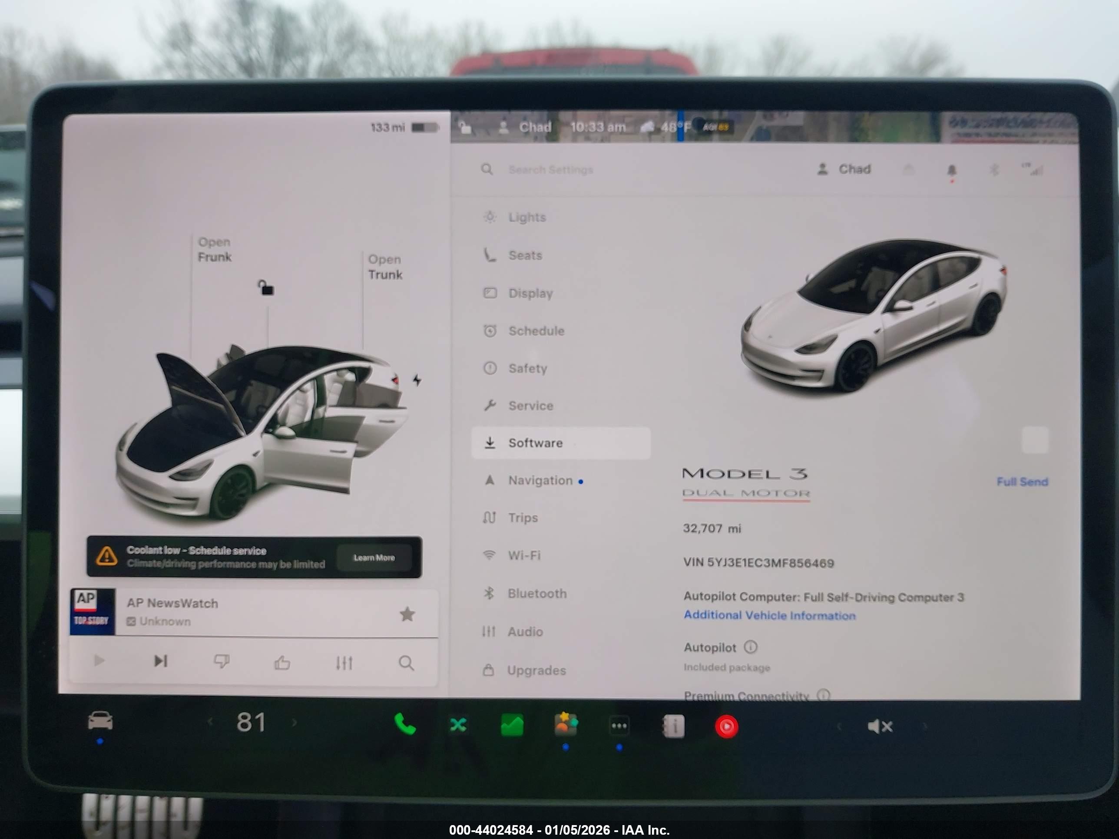Tap the AP Top Story thumbnail
Viewport: 1119px width, 839px height.
click(x=93, y=611)
